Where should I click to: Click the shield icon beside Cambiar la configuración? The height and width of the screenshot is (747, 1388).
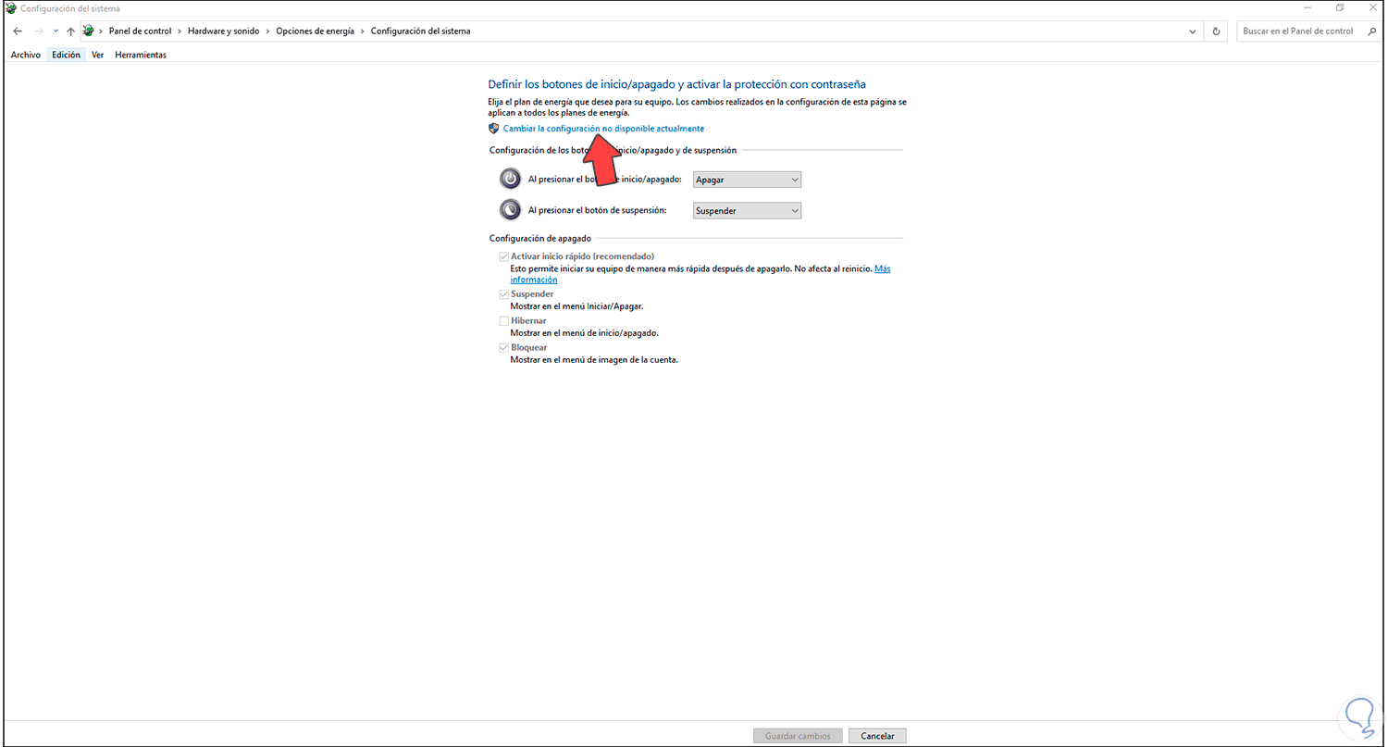tap(494, 129)
